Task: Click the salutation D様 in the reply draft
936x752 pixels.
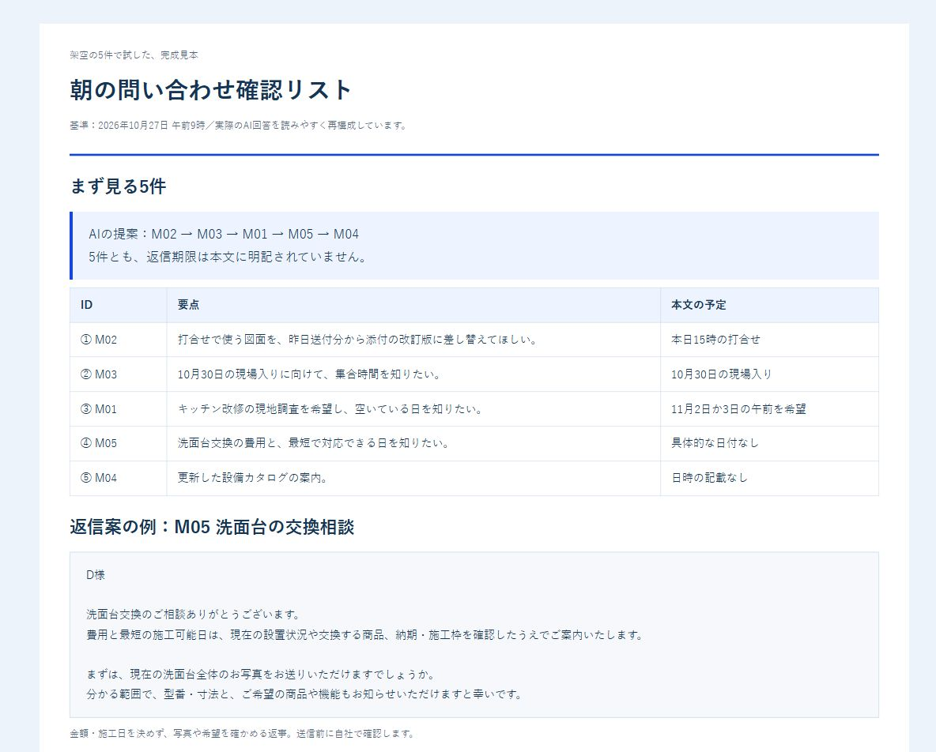Action: [x=96, y=575]
